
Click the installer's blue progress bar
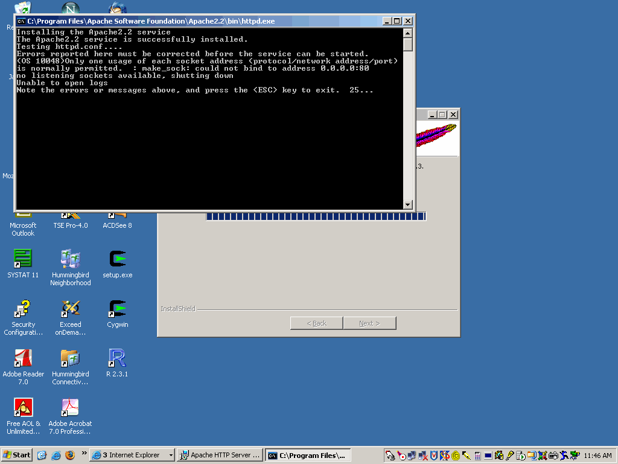point(316,216)
